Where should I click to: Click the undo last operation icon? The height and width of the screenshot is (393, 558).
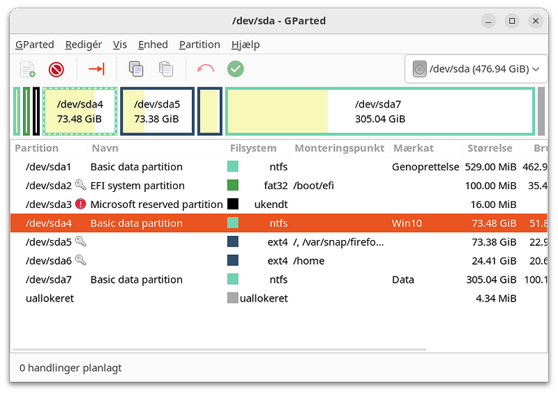pyautogui.click(x=206, y=69)
